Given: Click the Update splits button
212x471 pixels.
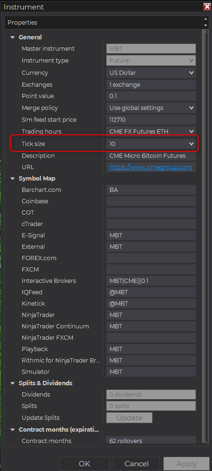Looking at the screenshot, I should (129, 418).
